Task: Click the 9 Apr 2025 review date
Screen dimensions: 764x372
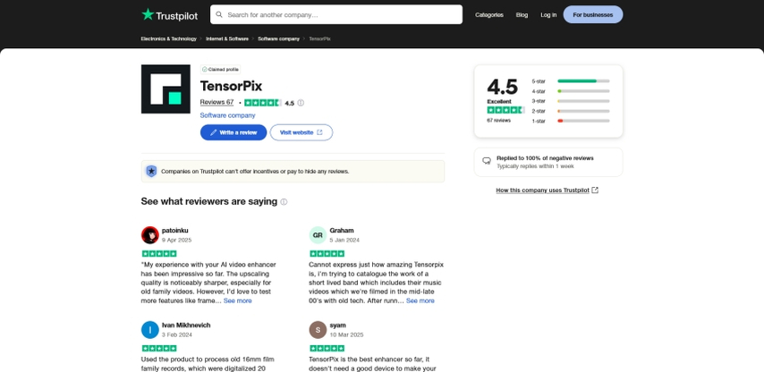Action: [x=176, y=240]
